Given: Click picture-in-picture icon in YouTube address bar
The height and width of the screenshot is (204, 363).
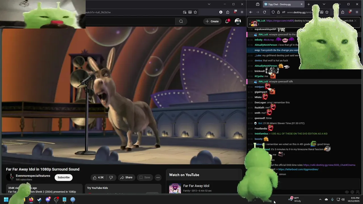Looking at the screenshot, I should point(185,12).
